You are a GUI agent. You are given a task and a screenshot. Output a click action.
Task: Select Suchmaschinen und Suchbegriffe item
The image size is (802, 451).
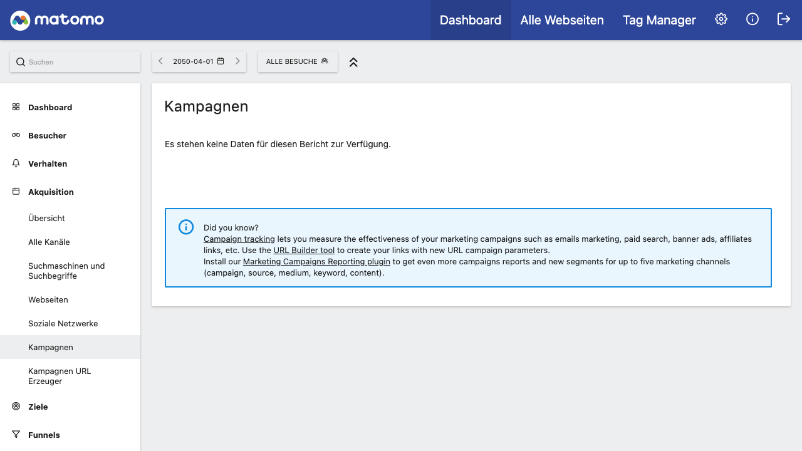[x=70, y=271]
